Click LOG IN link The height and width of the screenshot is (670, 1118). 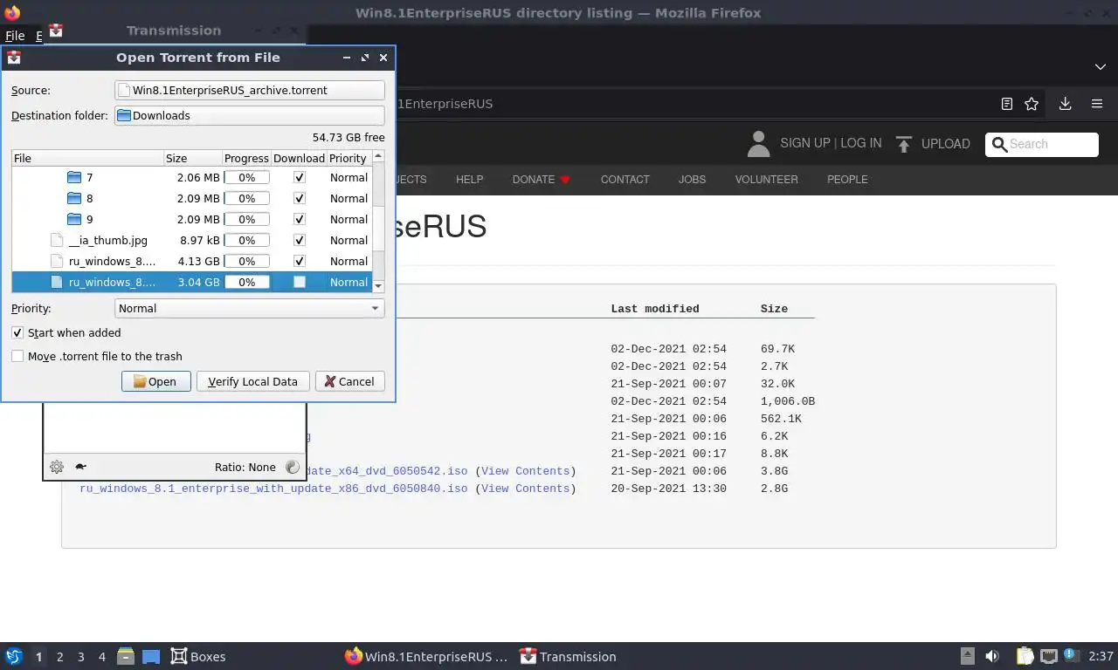click(860, 143)
